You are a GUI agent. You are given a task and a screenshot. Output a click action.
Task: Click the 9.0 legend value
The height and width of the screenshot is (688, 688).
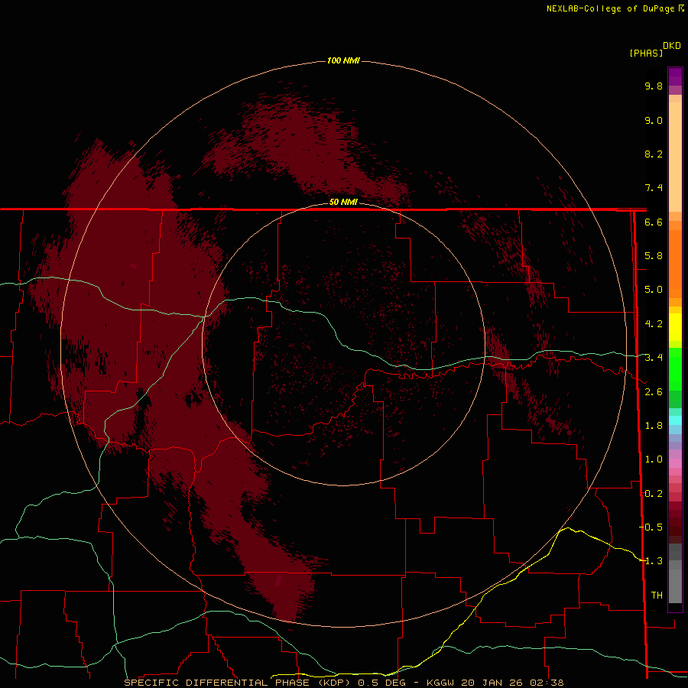tap(654, 120)
